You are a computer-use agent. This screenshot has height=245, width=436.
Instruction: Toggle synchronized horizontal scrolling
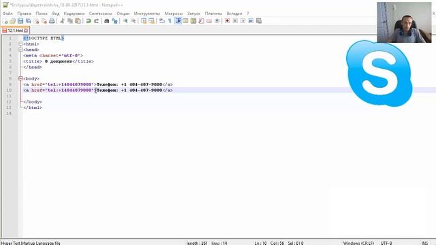pyautogui.click(x=151, y=21)
